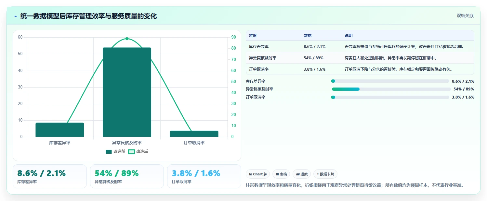This screenshot has width=487, height=201.
Task: Click the dark green 改造前 legend swatch
Action: (x=109, y=151)
